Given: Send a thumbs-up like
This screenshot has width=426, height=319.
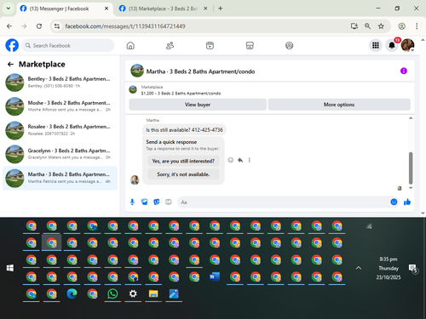Looking at the screenshot, I should click(407, 202).
